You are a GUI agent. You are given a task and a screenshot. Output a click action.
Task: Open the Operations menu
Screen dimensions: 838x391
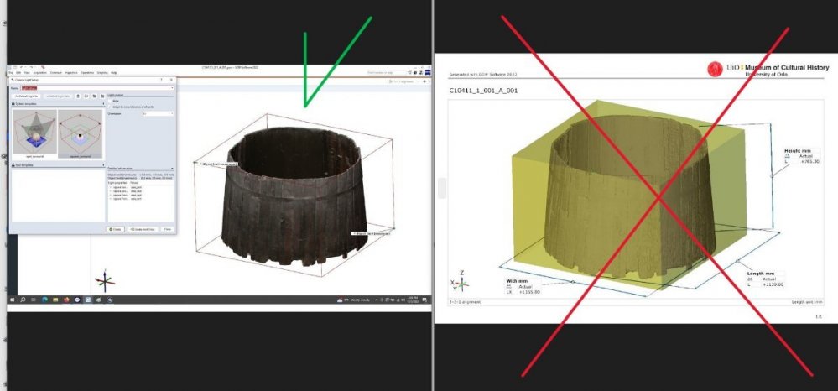(87, 73)
